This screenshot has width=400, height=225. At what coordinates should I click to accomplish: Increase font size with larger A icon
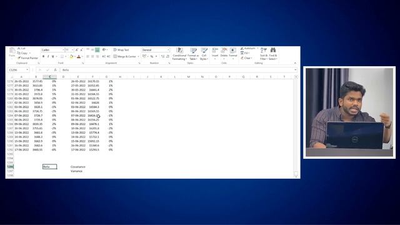77,50
